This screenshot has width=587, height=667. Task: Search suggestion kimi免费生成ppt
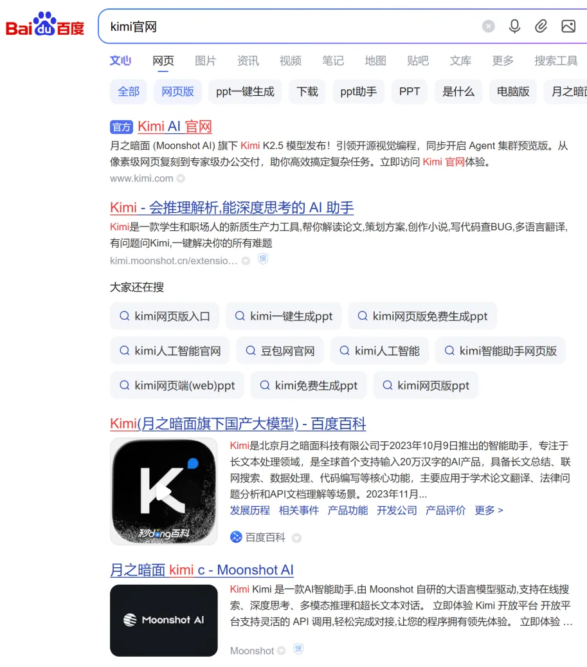tap(309, 385)
